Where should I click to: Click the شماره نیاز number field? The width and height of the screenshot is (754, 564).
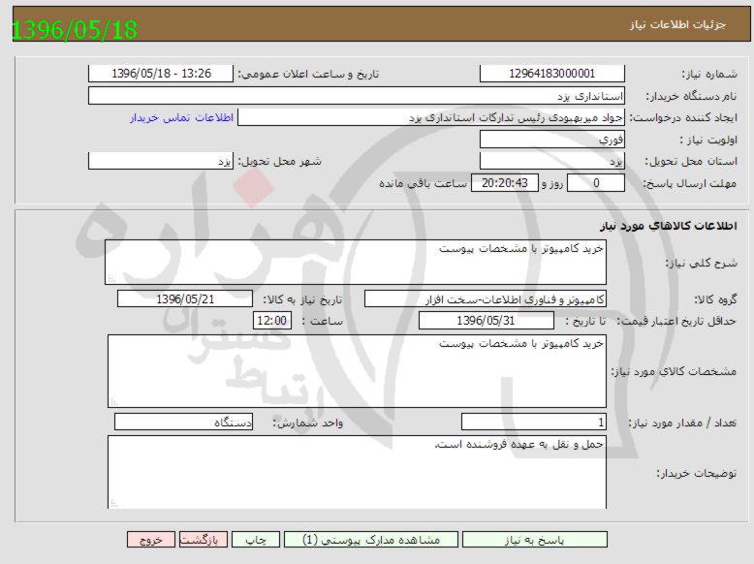551,74
